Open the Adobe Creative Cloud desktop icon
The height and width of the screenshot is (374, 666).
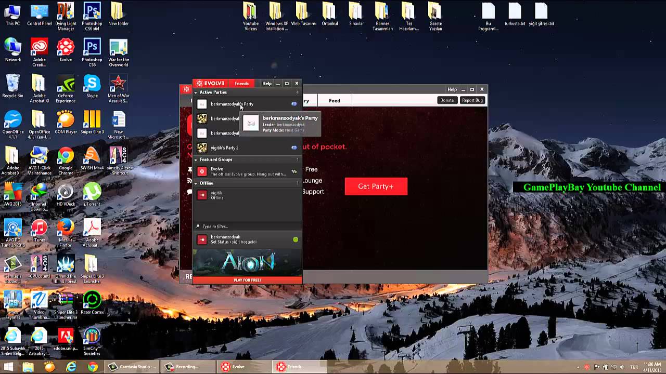39,53
